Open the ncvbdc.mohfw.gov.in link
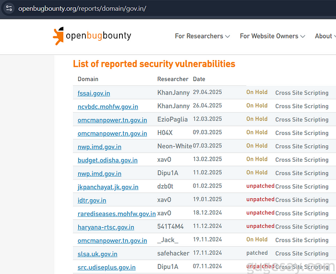The width and height of the screenshot is (336, 274). (x=108, y=107)
